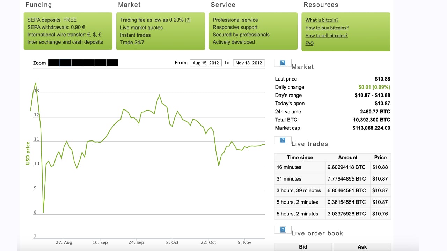This screenshot has width=447, height=251.
Task: Open the trading fee [?] info link
Action: click(188, 20)
